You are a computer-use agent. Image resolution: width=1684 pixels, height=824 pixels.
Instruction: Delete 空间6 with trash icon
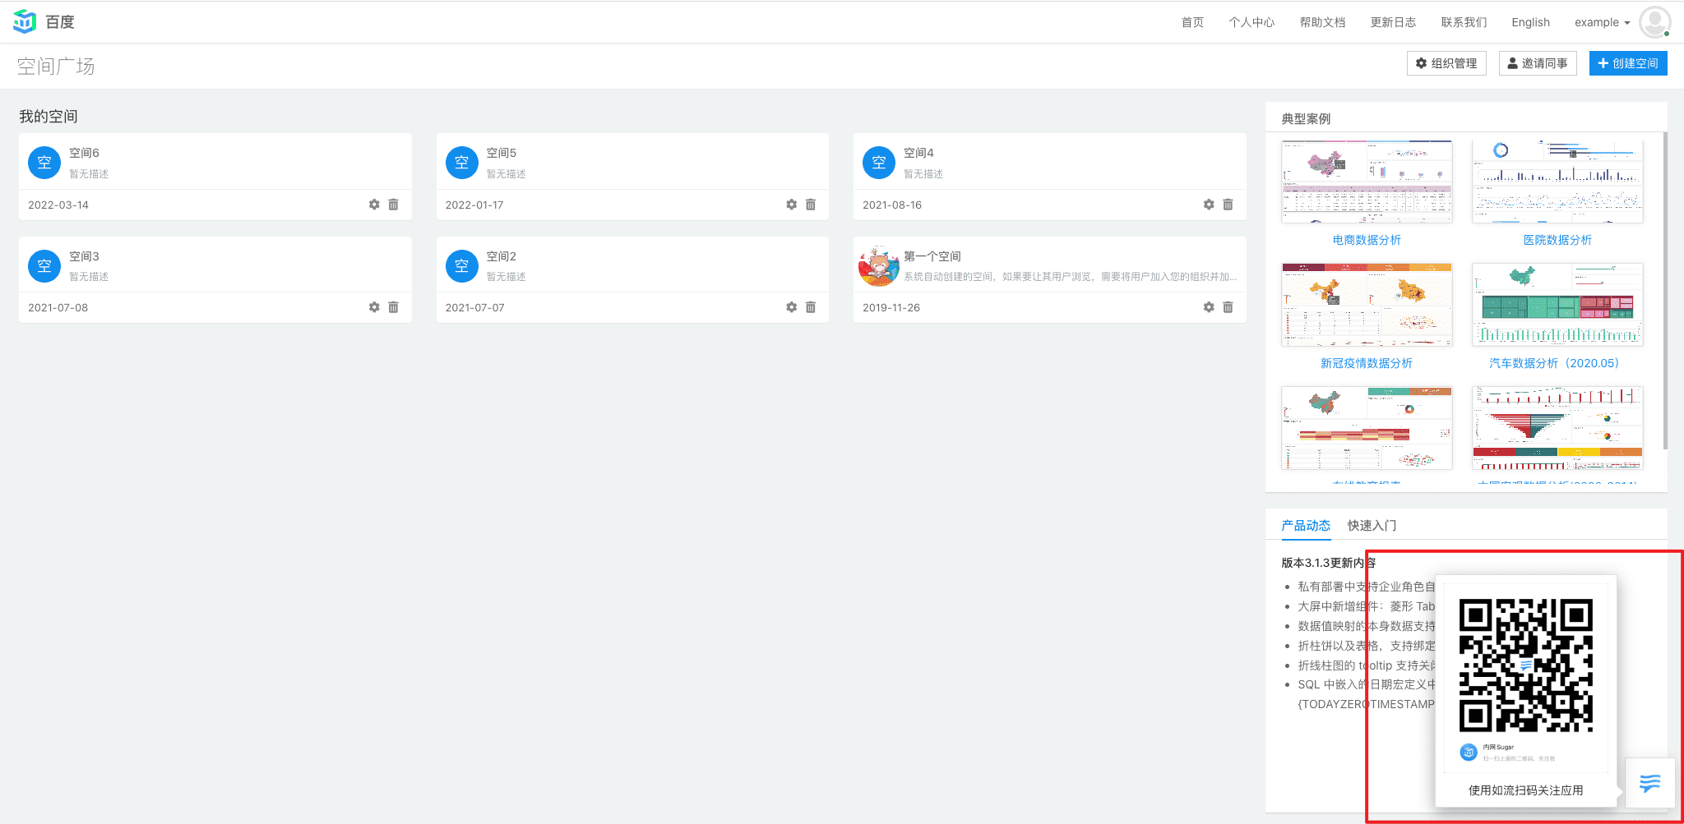[x=393, y=205]
